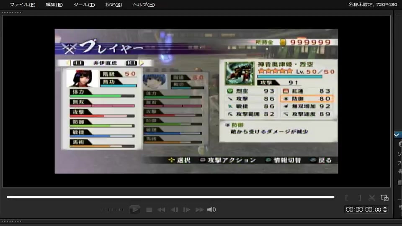
Task: Click the scissors split clip icon
Action: pos(372,198)
